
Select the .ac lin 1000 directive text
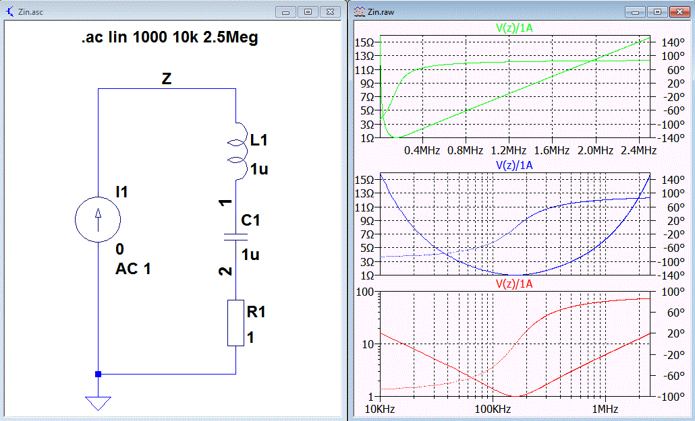170,37
